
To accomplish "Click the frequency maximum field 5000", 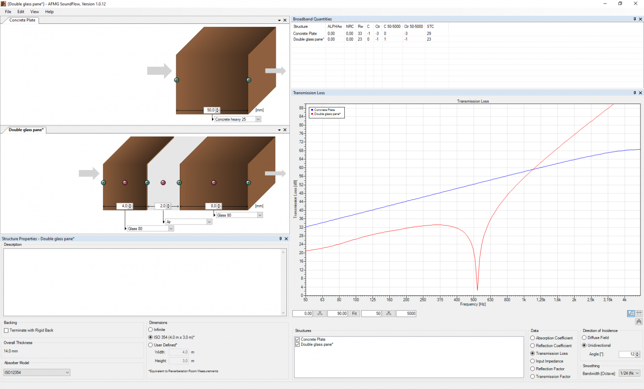I will click(406, 314).
